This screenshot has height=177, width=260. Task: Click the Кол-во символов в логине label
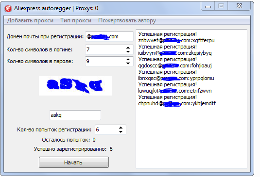coord(39,49)
